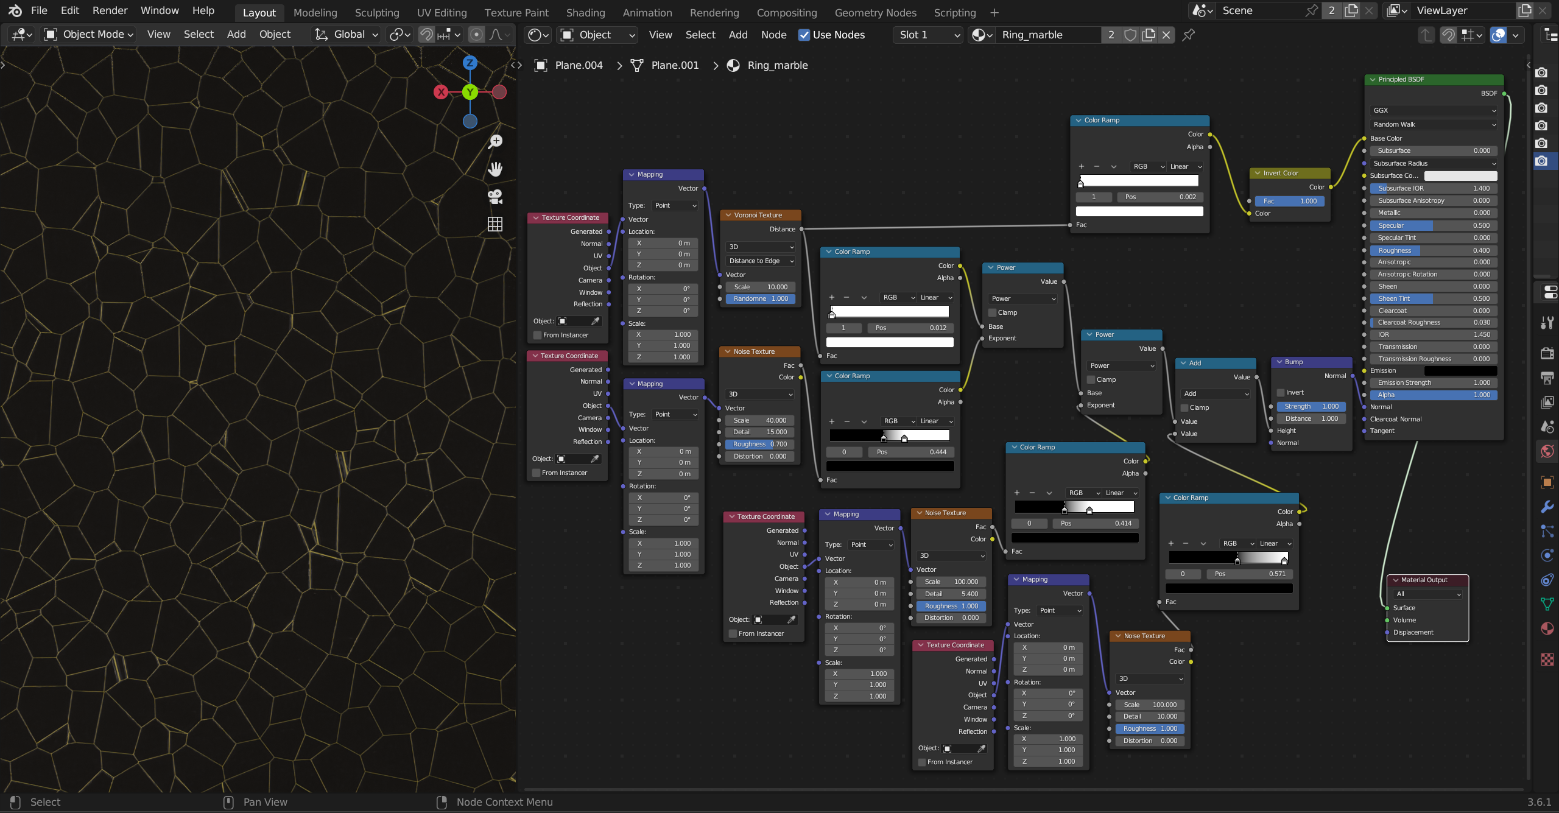The height and width of the screenshot is (813, 1559).
Task: Click fake user shield icon for Ring_marble
Action: click(x=1130, y=35)
